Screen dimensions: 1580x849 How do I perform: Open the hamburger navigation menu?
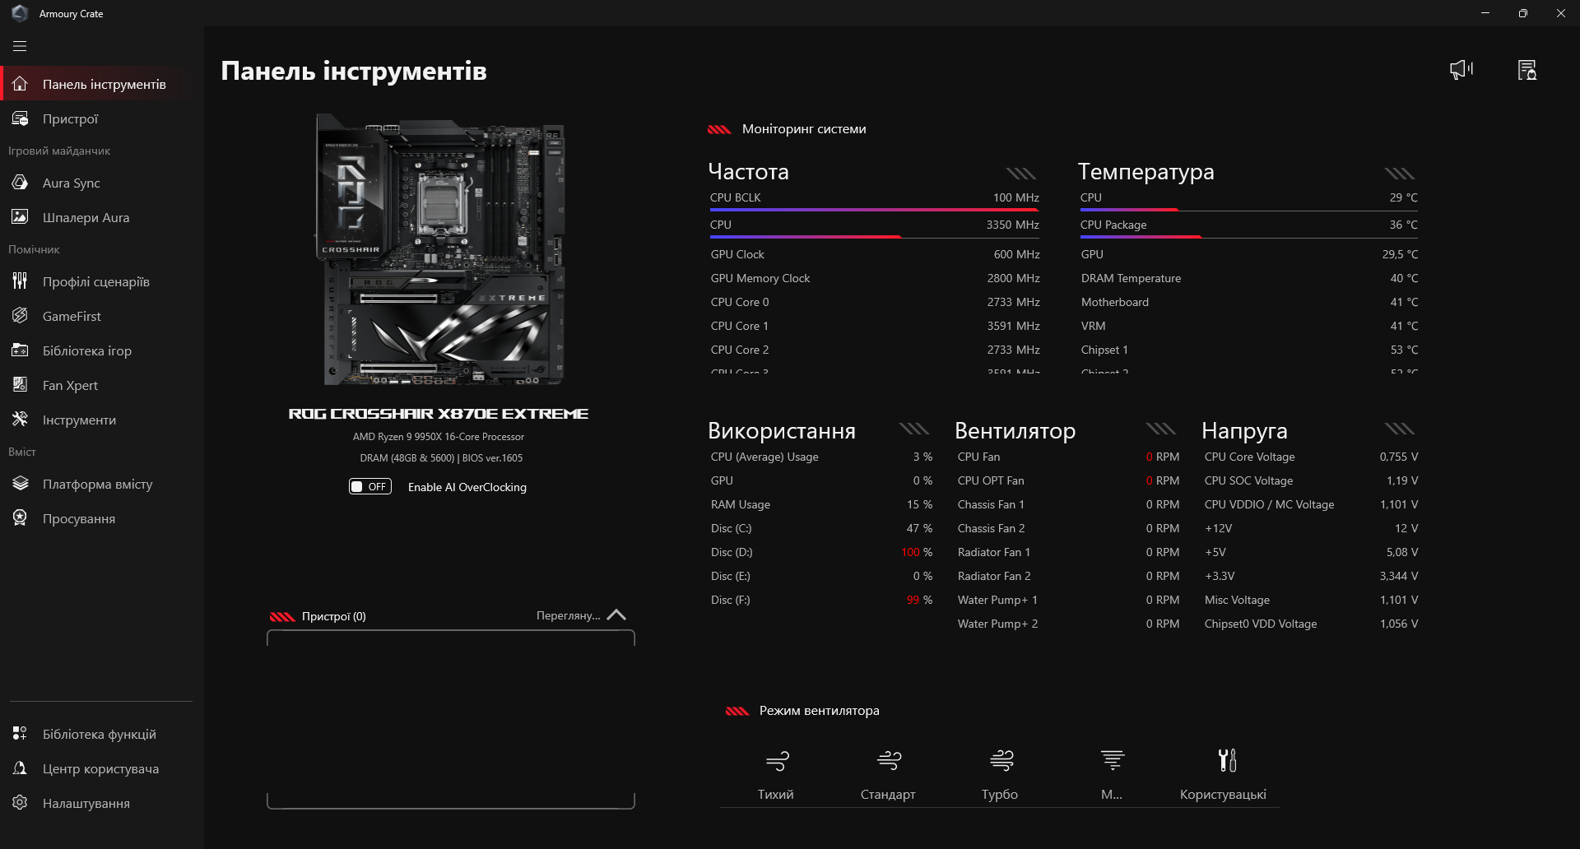tap(20, 47)
